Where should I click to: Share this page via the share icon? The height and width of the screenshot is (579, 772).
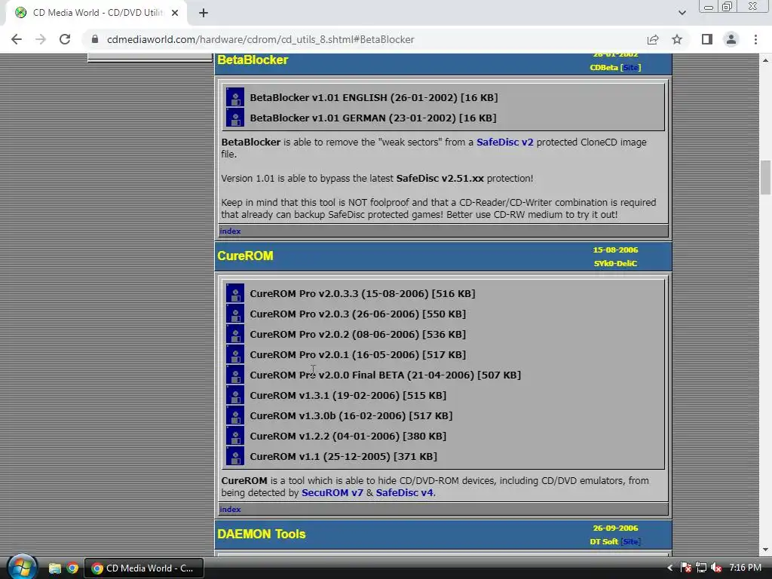[x=653, y=39]
